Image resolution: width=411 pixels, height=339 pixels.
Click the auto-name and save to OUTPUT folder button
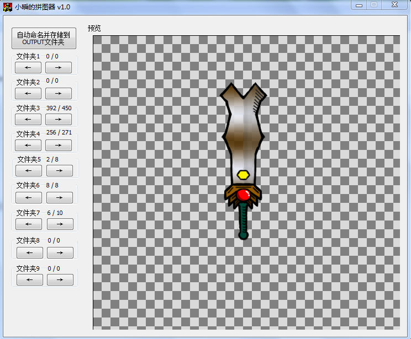click(x=44, y=38)
